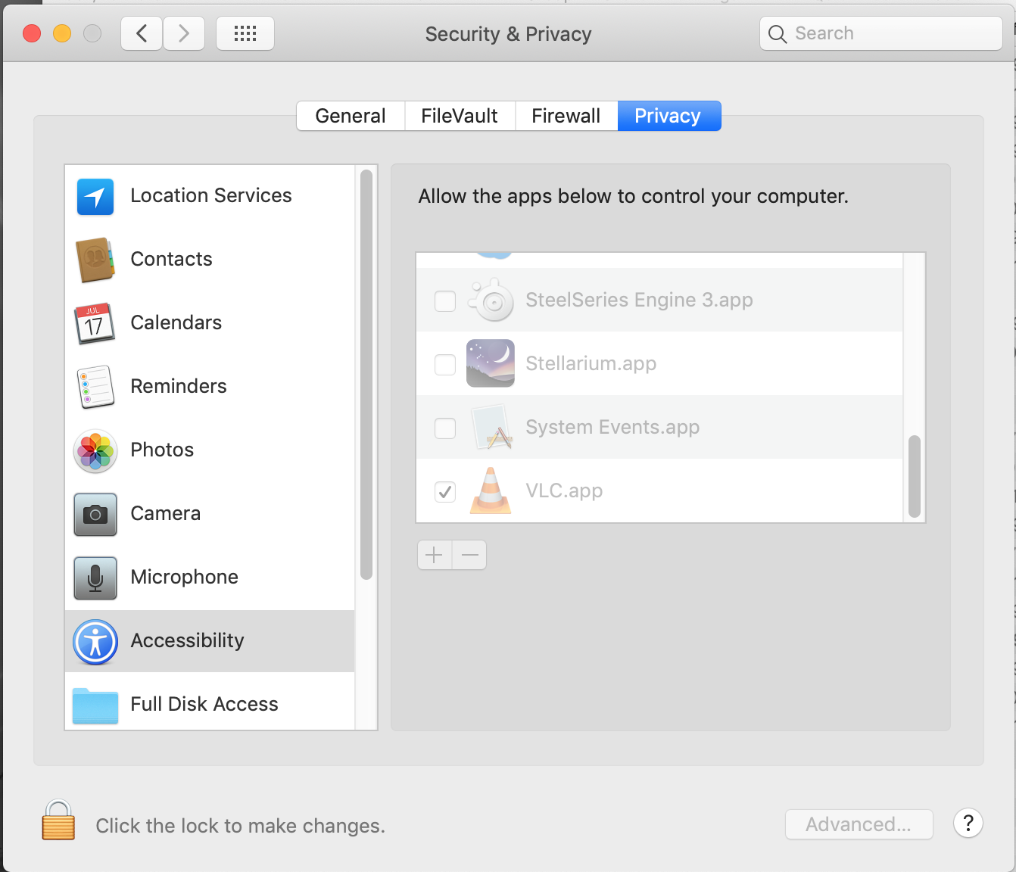
Task: Select the Contacts book icon
Action: coord(95,260)
